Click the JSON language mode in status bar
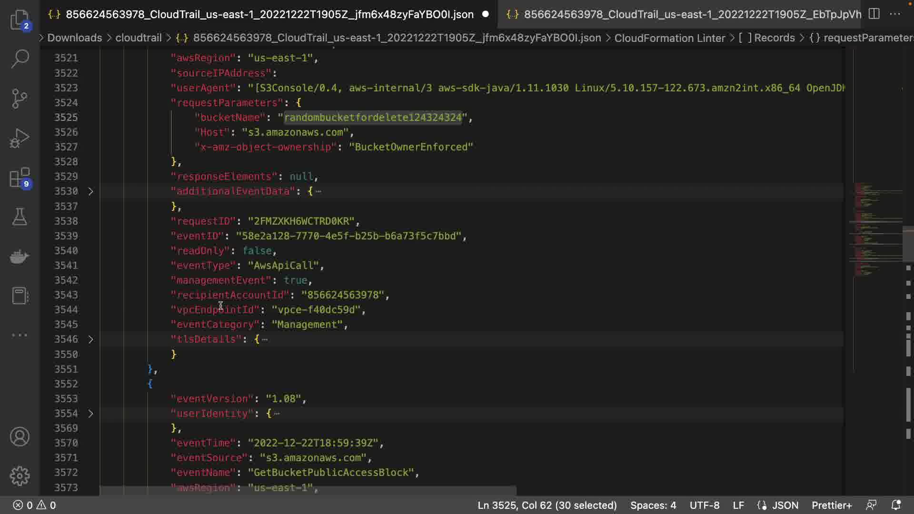 pos(785,505)
